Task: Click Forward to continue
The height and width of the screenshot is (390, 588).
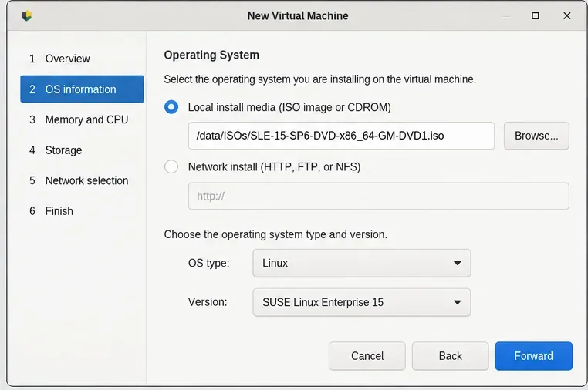Action: tap(534, 356)
